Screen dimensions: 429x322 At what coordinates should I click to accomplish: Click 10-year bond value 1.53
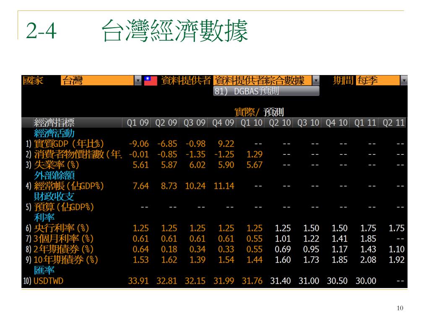[140, 260]
